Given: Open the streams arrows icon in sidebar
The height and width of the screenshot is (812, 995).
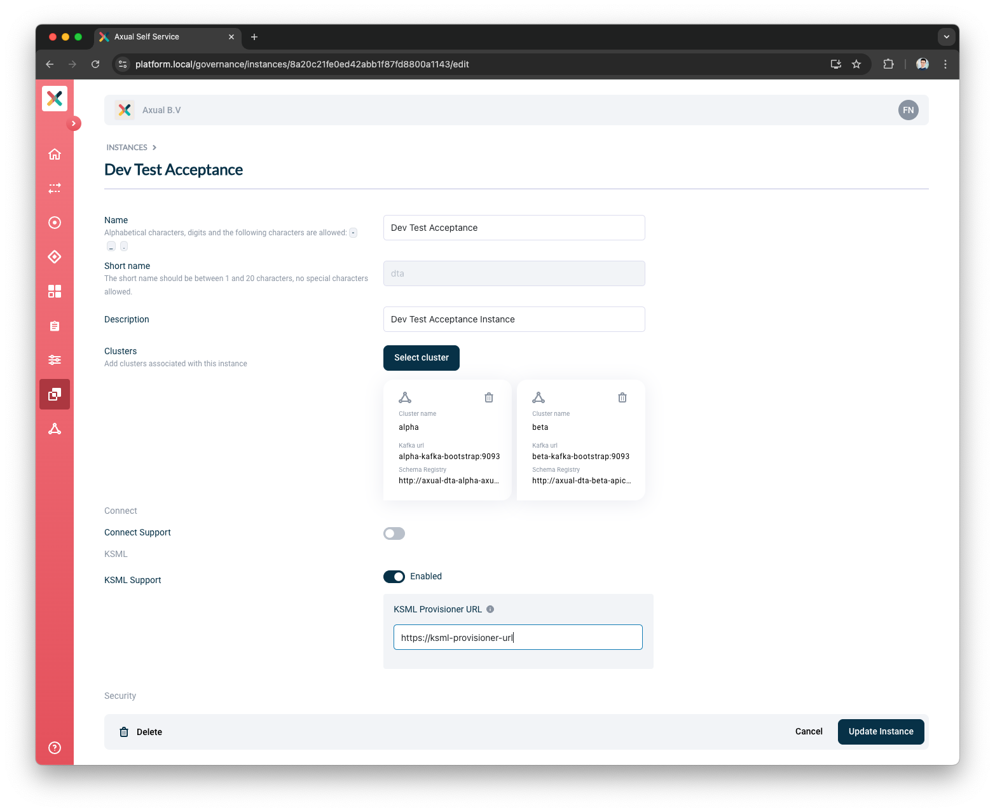Looking at the screenshot, I should [55, 188].
